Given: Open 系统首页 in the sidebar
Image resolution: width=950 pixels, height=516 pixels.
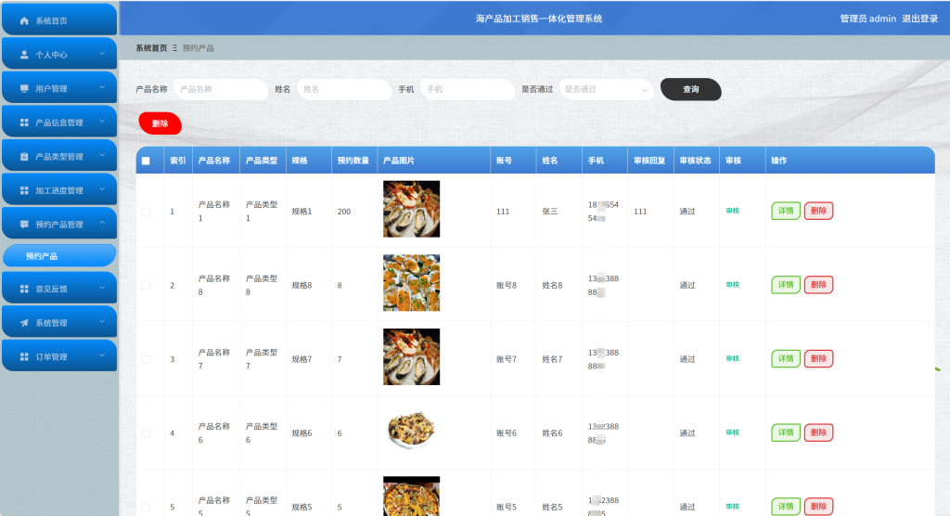Looking at the screenshot, I should click(59, 20).
